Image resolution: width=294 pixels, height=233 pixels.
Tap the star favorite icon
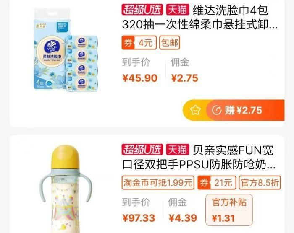coord(195,110)
